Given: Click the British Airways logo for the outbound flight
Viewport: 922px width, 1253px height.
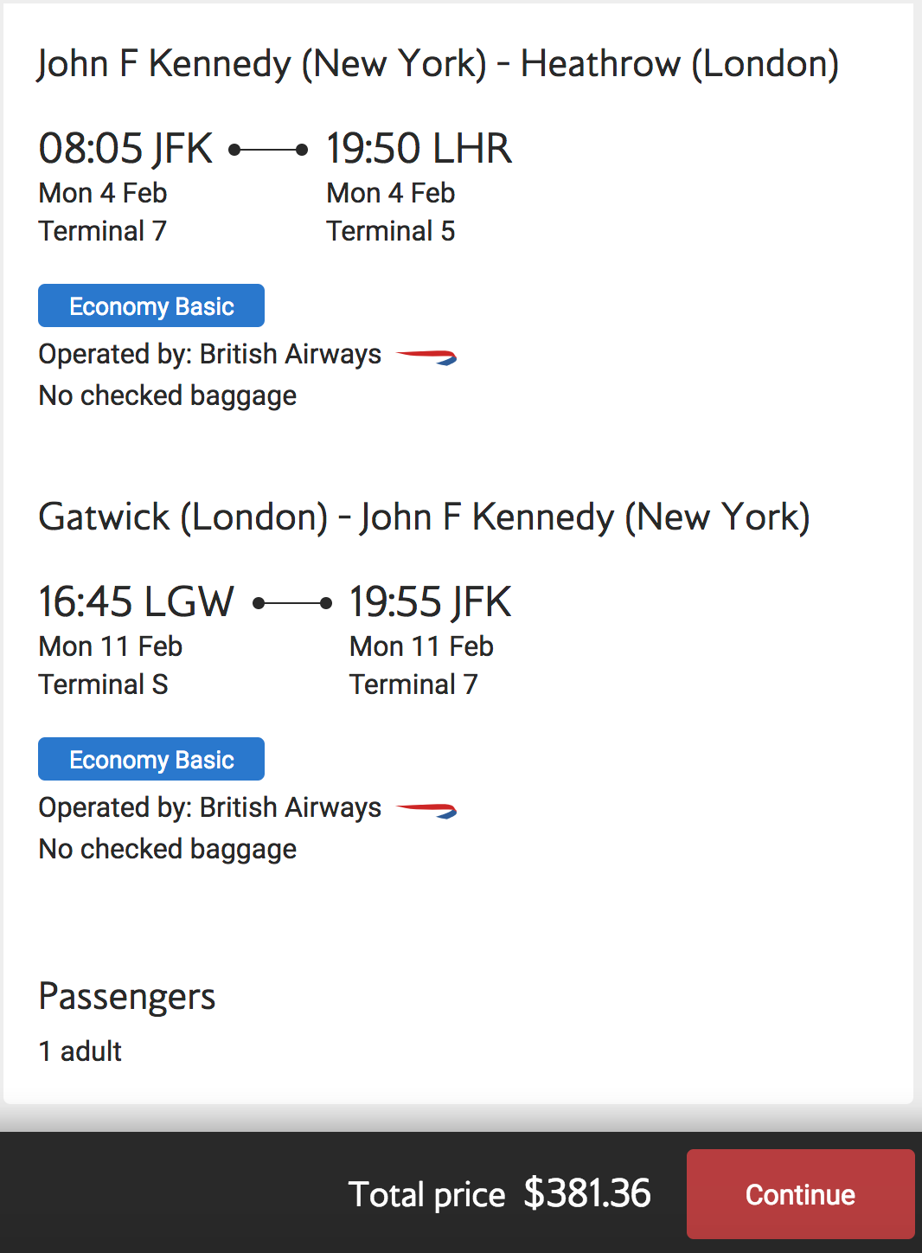Looking at the screenshot, I should (x=426, y=357).
